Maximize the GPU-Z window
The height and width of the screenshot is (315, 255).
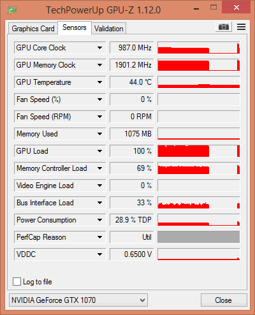click(214, 8)
